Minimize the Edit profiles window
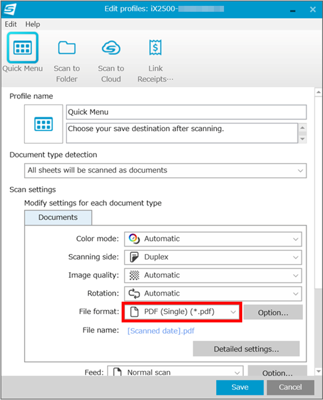This screenshot has width=323, height=400. (x=293, y=10)
